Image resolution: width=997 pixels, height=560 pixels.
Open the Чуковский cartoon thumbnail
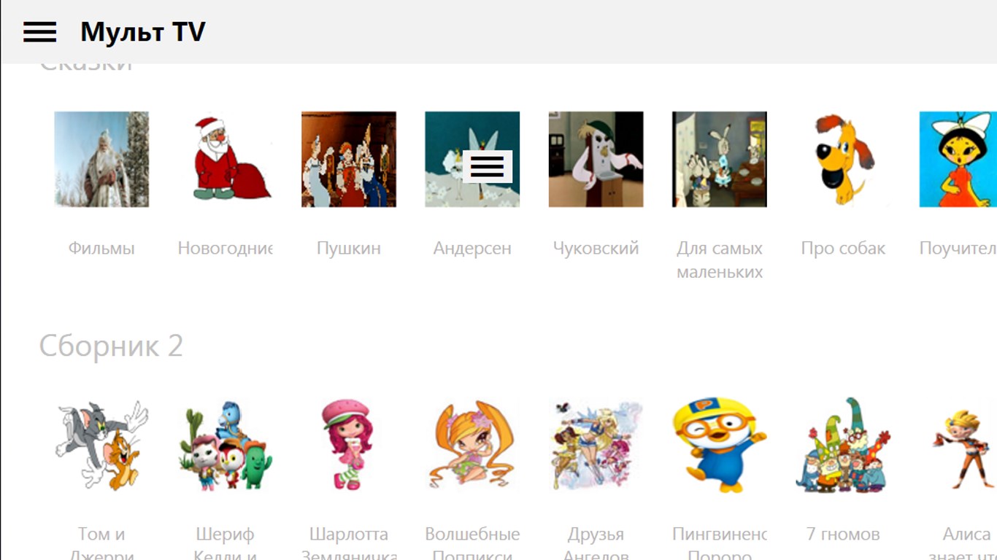point(596,159)
